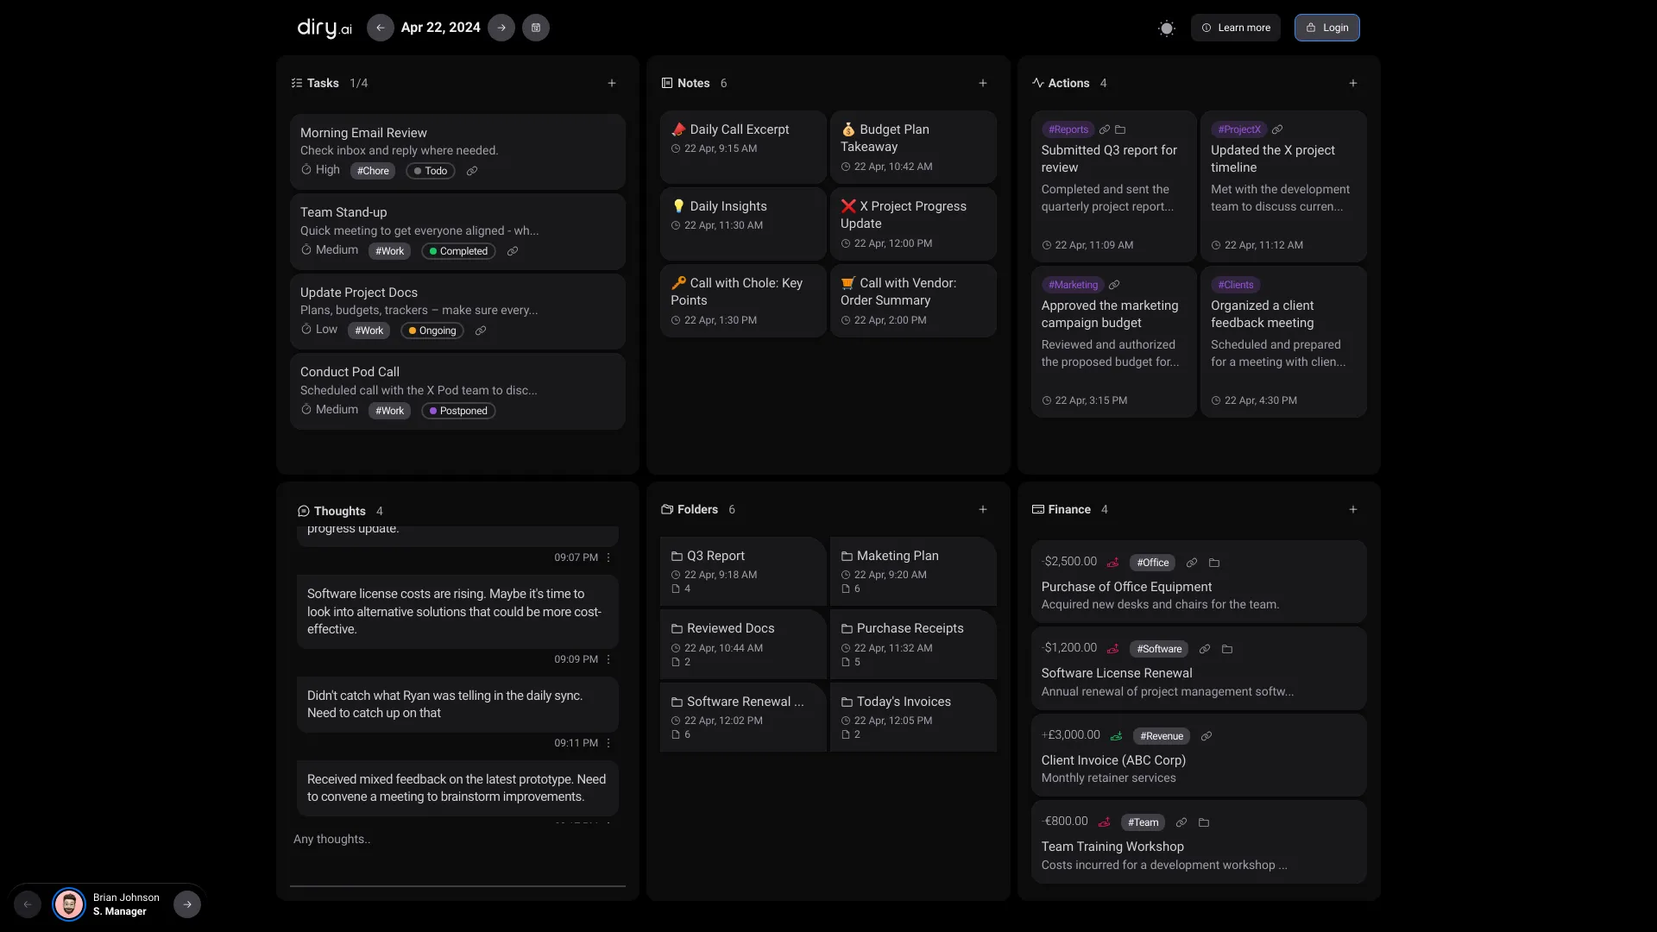Viewport: 1657px width, 932px height.
Task: Open options menu for 09:11 PM thought
Action: pyautogui.click(x=608, y=743)
